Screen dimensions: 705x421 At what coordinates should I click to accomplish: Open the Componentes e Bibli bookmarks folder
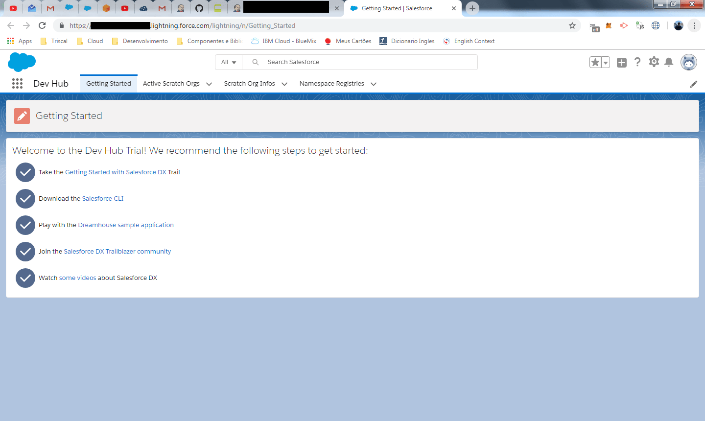click(209, 41)
